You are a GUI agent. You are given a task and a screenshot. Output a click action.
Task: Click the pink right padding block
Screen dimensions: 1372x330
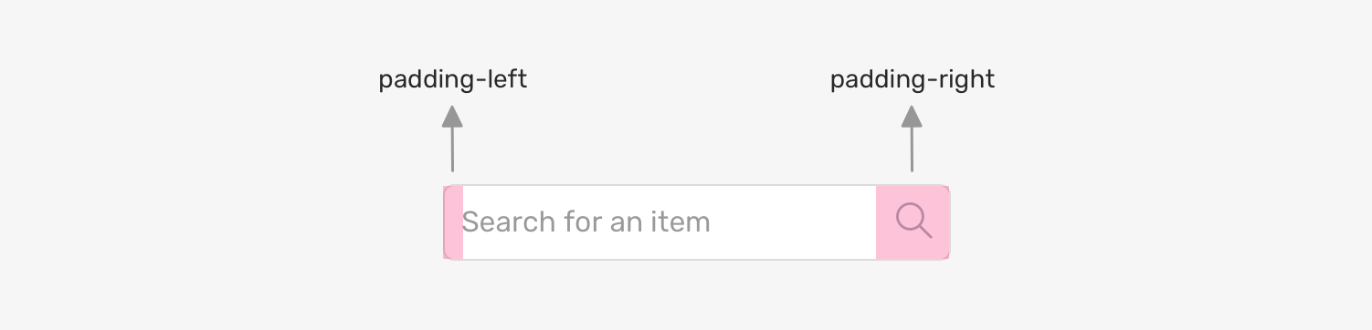[x=913, y=222]
